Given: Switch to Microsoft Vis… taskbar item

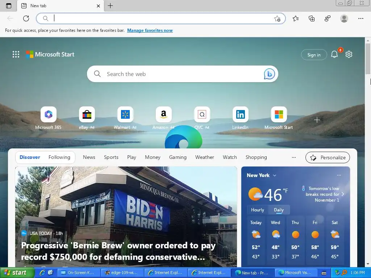Looking at the screenshot, I should (x=296, y=273).
